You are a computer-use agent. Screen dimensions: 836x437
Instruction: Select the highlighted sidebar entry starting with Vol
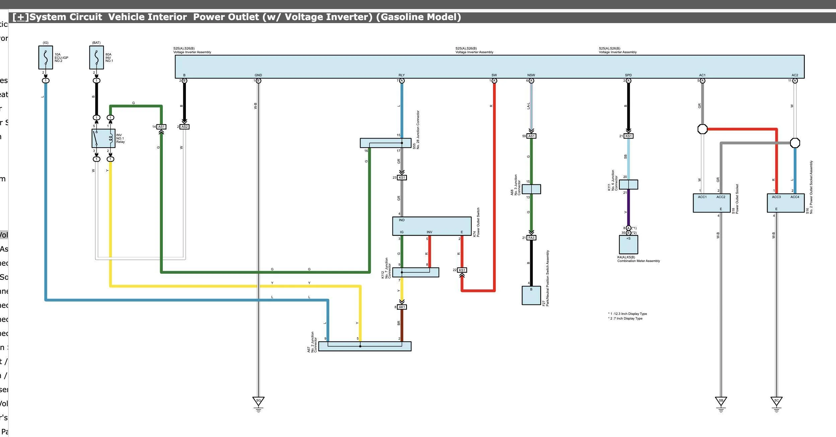pyautogui.click(x=4, y=234)
